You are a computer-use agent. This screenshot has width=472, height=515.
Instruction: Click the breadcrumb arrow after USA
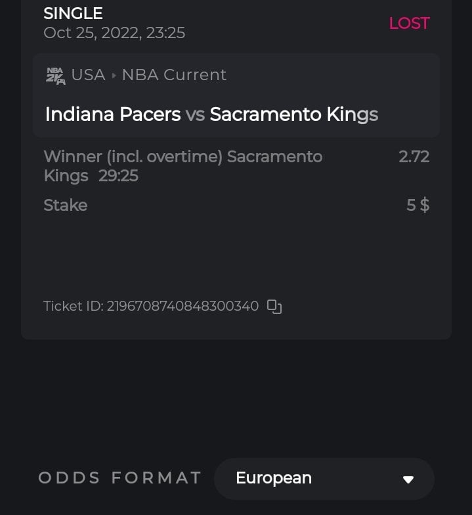114,76
